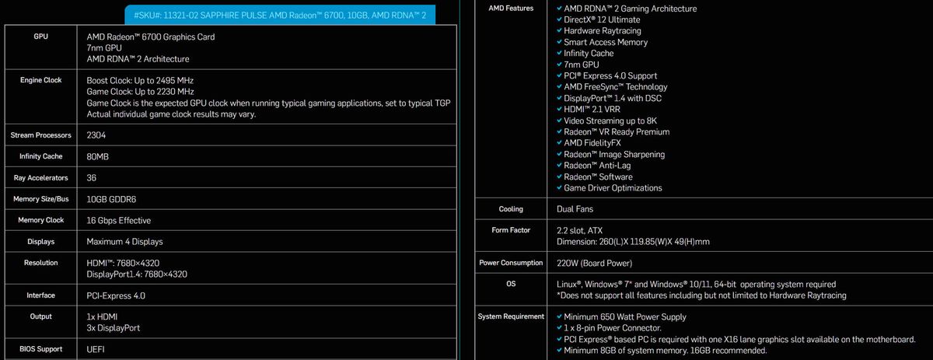Click the System Requirement label
The width and height of the screenshot is (933, 360).
click(x=511, y=316)
